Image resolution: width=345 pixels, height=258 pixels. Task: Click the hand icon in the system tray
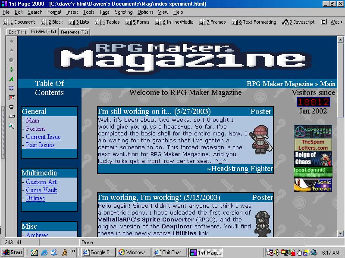tap(299, 252)
